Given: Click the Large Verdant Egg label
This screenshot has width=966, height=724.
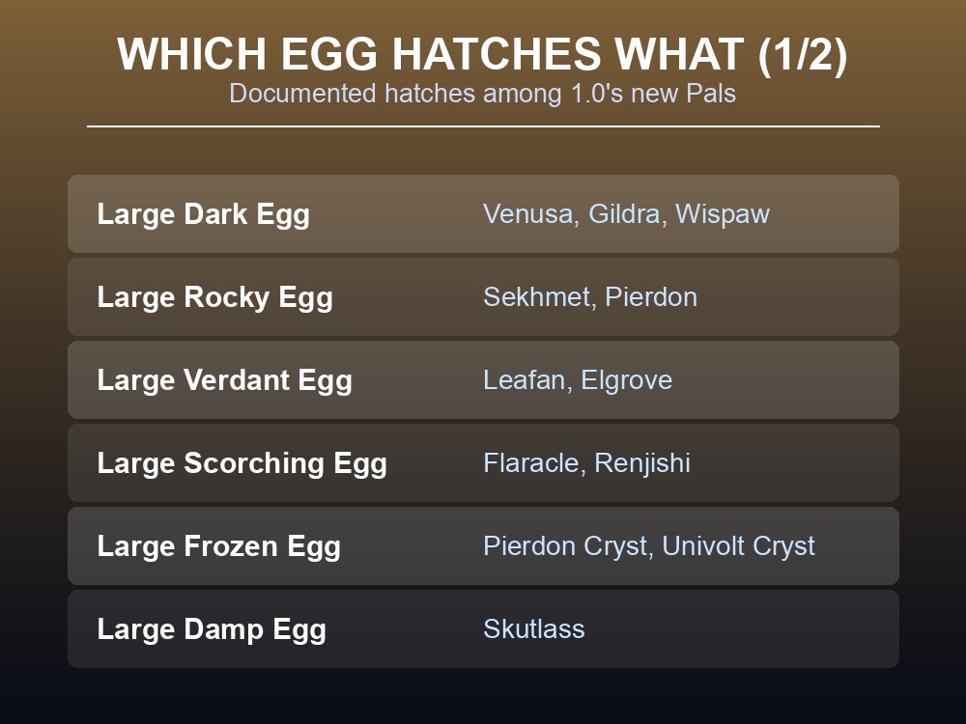Looking at the screenshot, I should click(225, 380).
